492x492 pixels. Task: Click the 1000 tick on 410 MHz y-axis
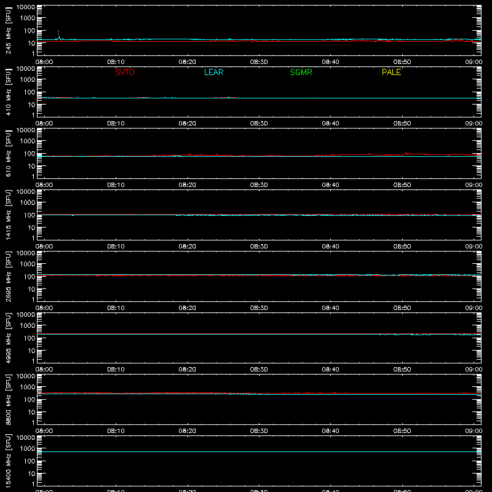pos(28,80)
